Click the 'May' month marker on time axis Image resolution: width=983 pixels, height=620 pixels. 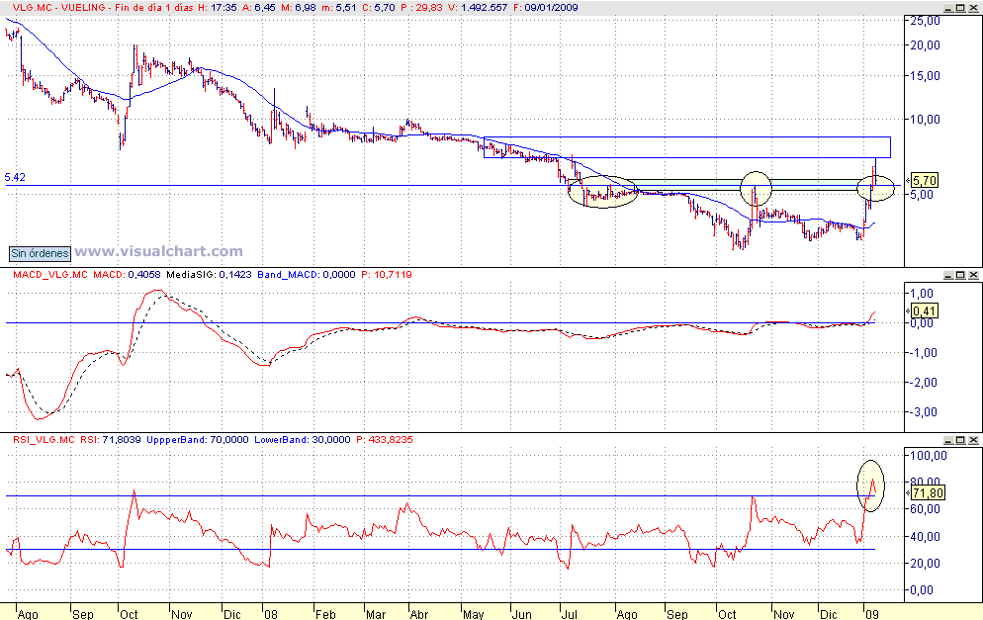[474, 614]
